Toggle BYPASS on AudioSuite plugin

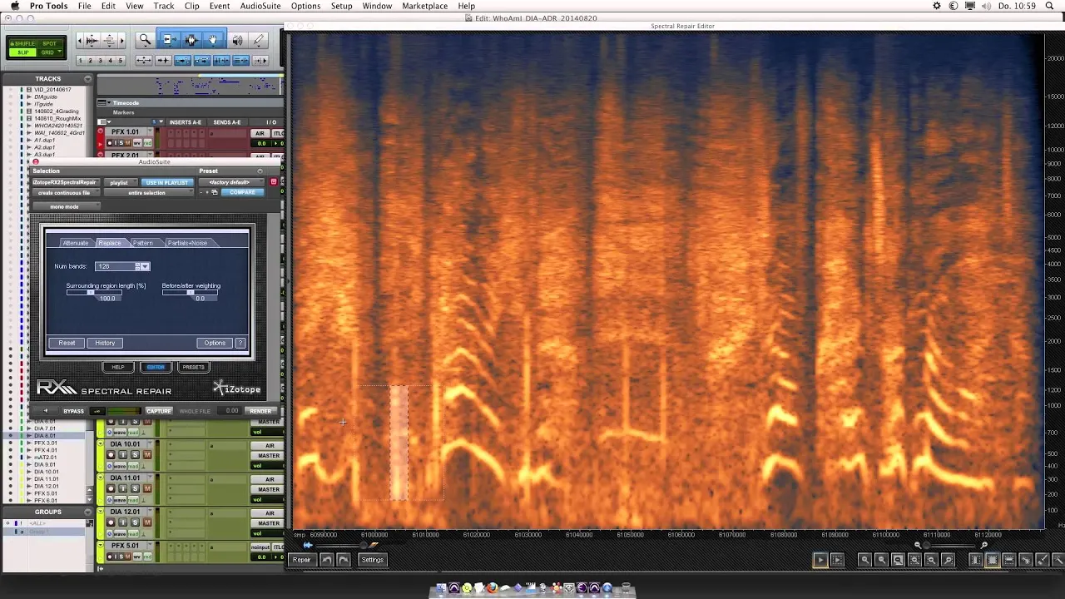point(74,411)
